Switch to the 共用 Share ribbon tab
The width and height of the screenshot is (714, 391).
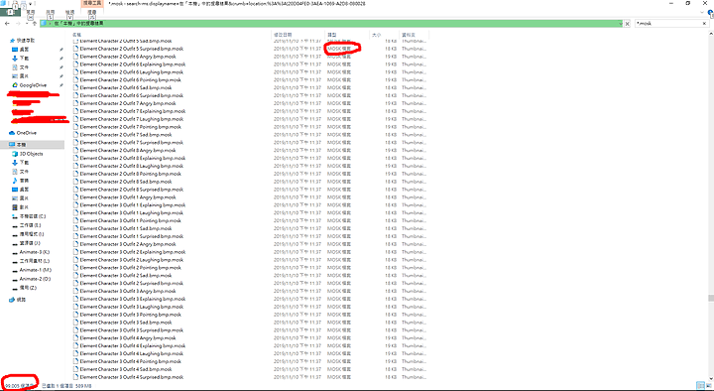(x=51, y=12)
